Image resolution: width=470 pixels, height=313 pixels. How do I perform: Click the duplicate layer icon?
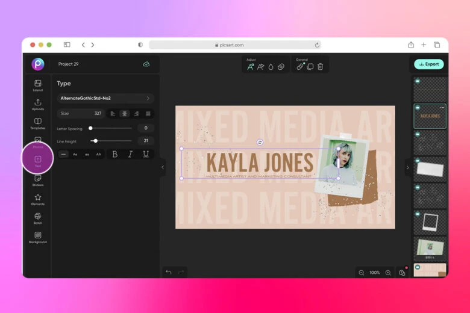[310, 67]
